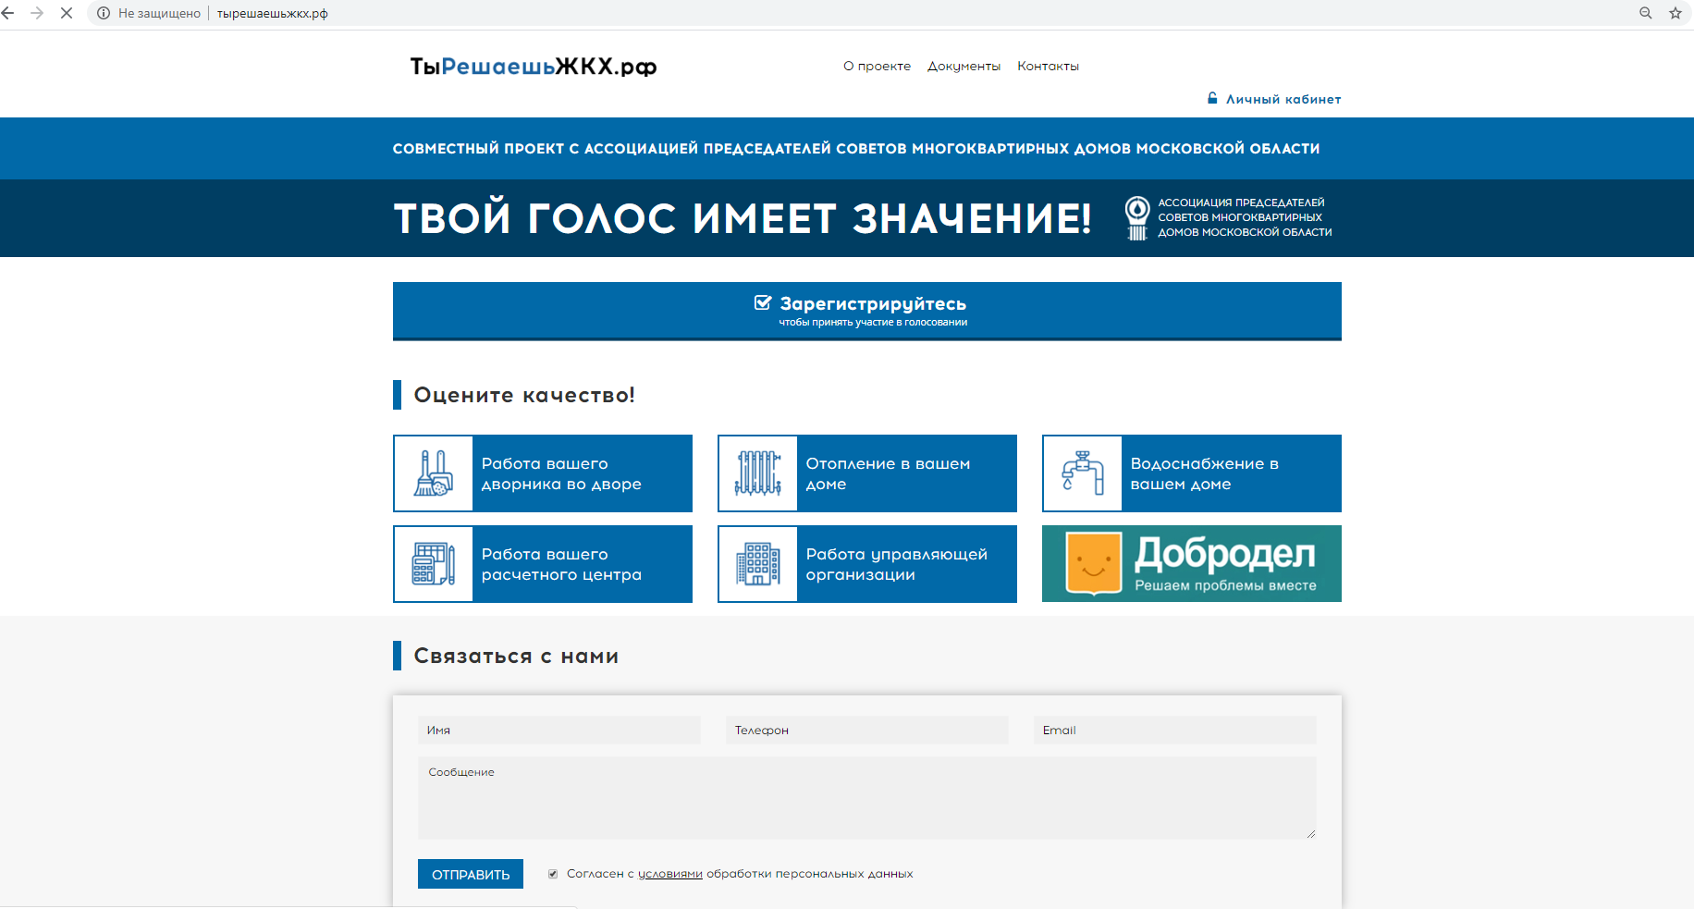Click the association emblem logo in banner
The height and width of the screenshot is (909, 1694).
point(1137,218)
